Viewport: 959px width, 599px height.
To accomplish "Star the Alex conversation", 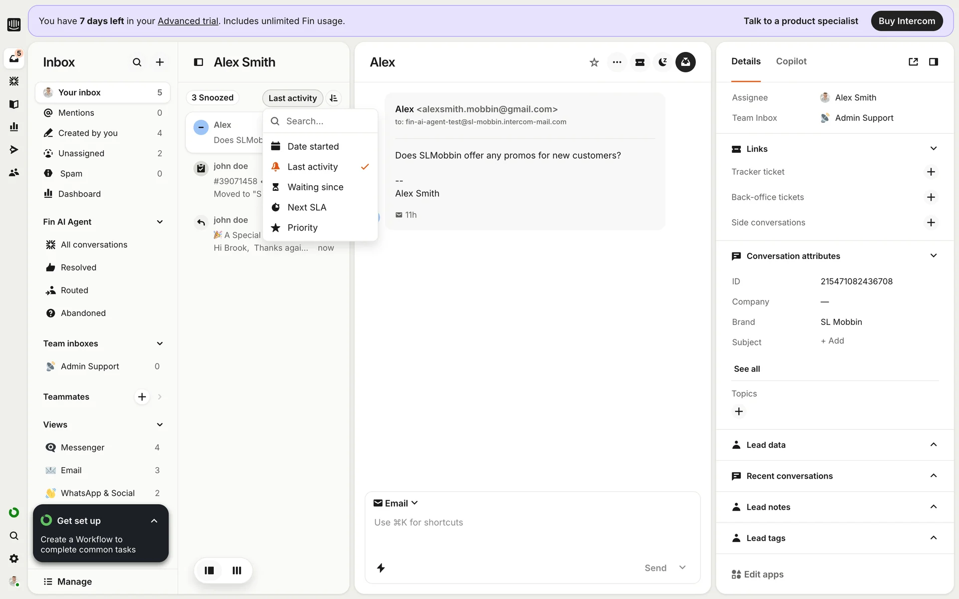I will coord(594,62).
